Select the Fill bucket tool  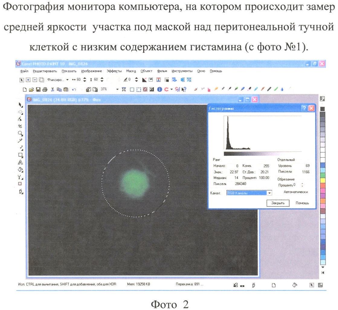pos(21,169)
